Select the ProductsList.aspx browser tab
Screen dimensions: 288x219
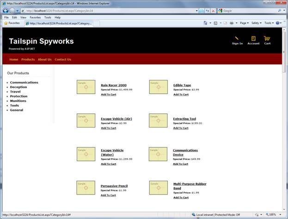59,23
